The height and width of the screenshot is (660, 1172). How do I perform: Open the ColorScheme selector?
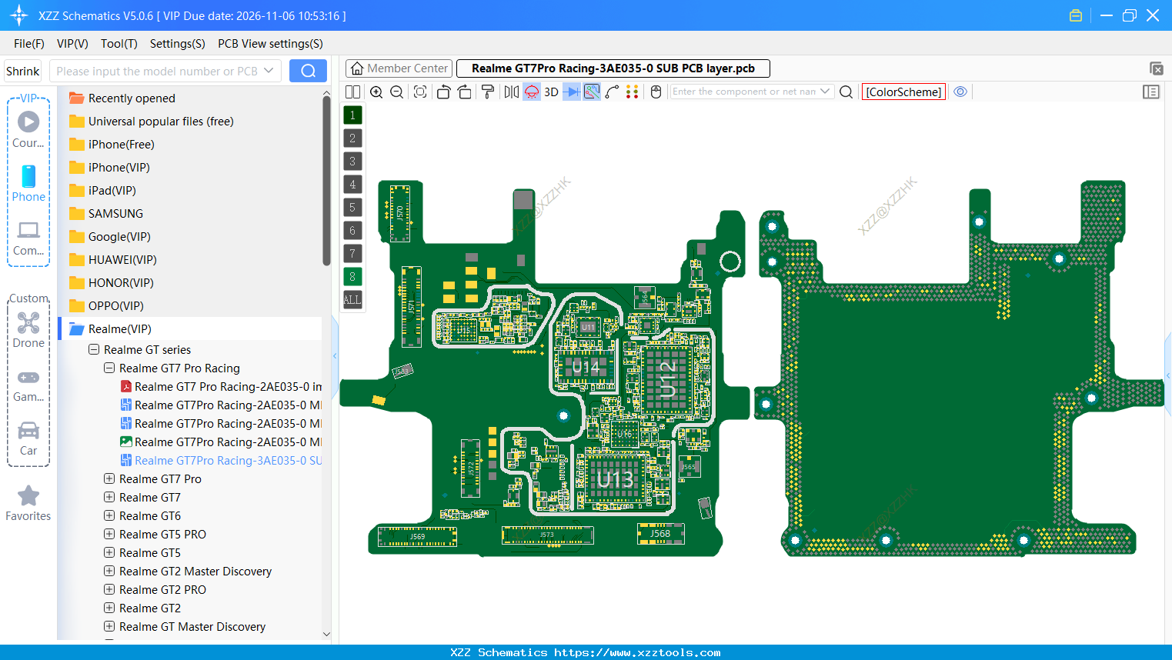(x=903, y=92)
